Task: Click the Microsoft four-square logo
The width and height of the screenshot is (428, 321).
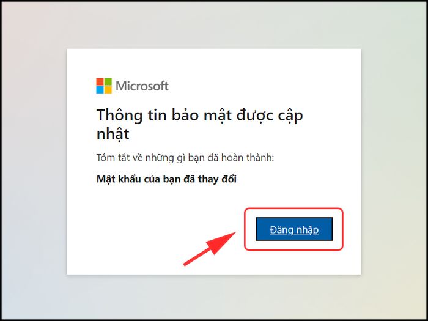Action: pyautogui.click(x=104, y=86)
